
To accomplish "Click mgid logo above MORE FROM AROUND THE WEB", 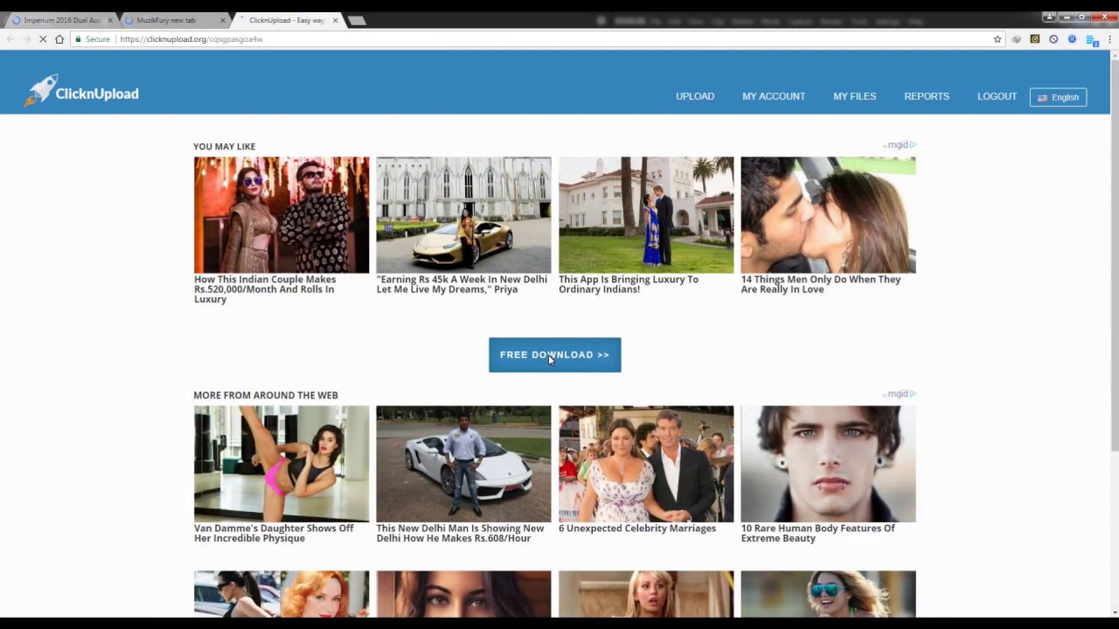I will [900, 394].
